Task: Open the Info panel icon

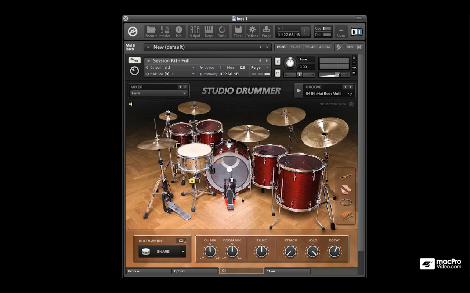Action: coord(179,31)
